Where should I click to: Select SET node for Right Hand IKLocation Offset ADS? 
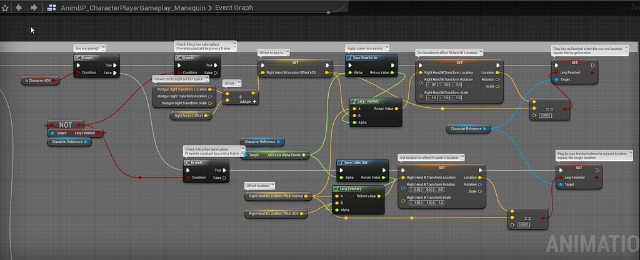(x=296, y=69)
